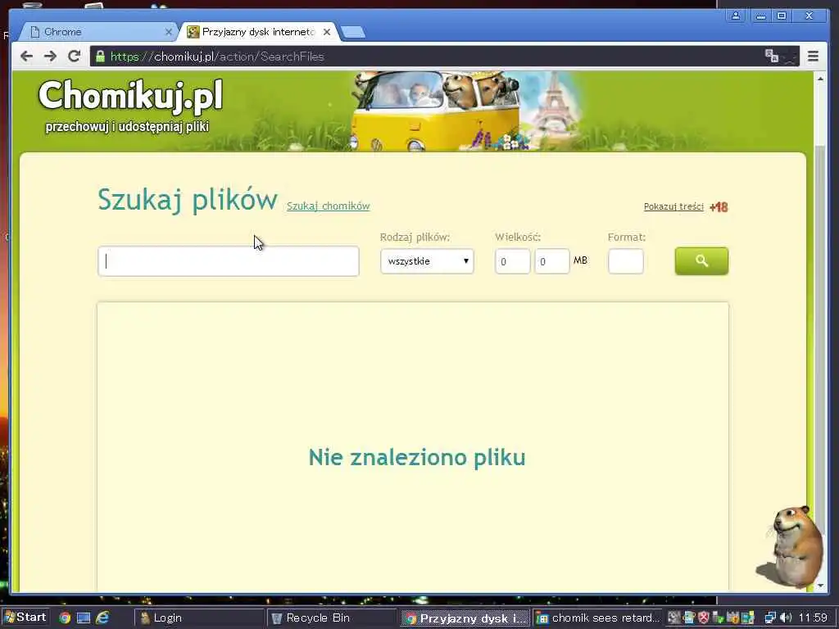Screen dimensions: 839x629
Task: Minimize the Chrome window
Action: (x=760, y=16)
